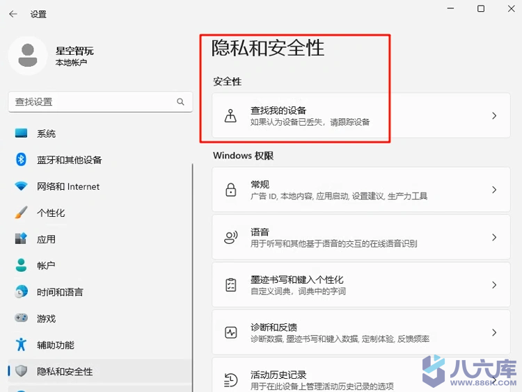
Task: Click the 本地帐户 label under username
Action: click(71, 63)
